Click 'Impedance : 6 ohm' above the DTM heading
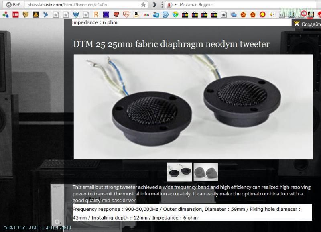This screenshot has height=232, width=321. point(95,22)
